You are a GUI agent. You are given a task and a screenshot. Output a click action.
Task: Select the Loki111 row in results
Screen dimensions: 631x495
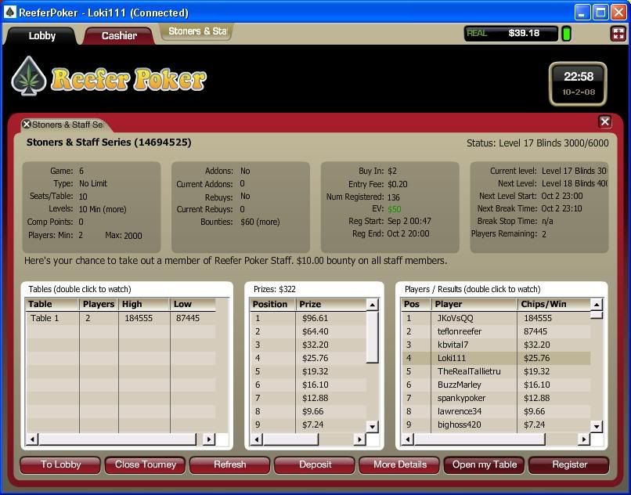(x=496, y=358)
